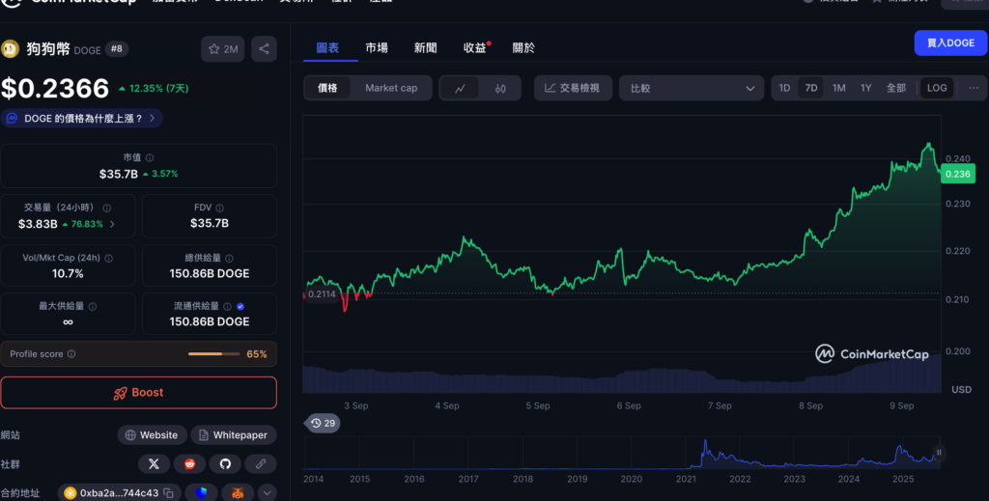
Task: Show info for Vol/Mkt Cap (24h)
Action: click(x=108, y=259)
